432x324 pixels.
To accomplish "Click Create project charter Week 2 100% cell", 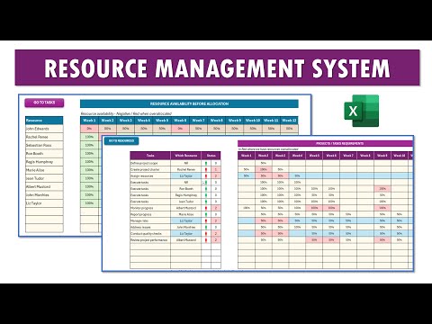I will click(x=264, y=169).
